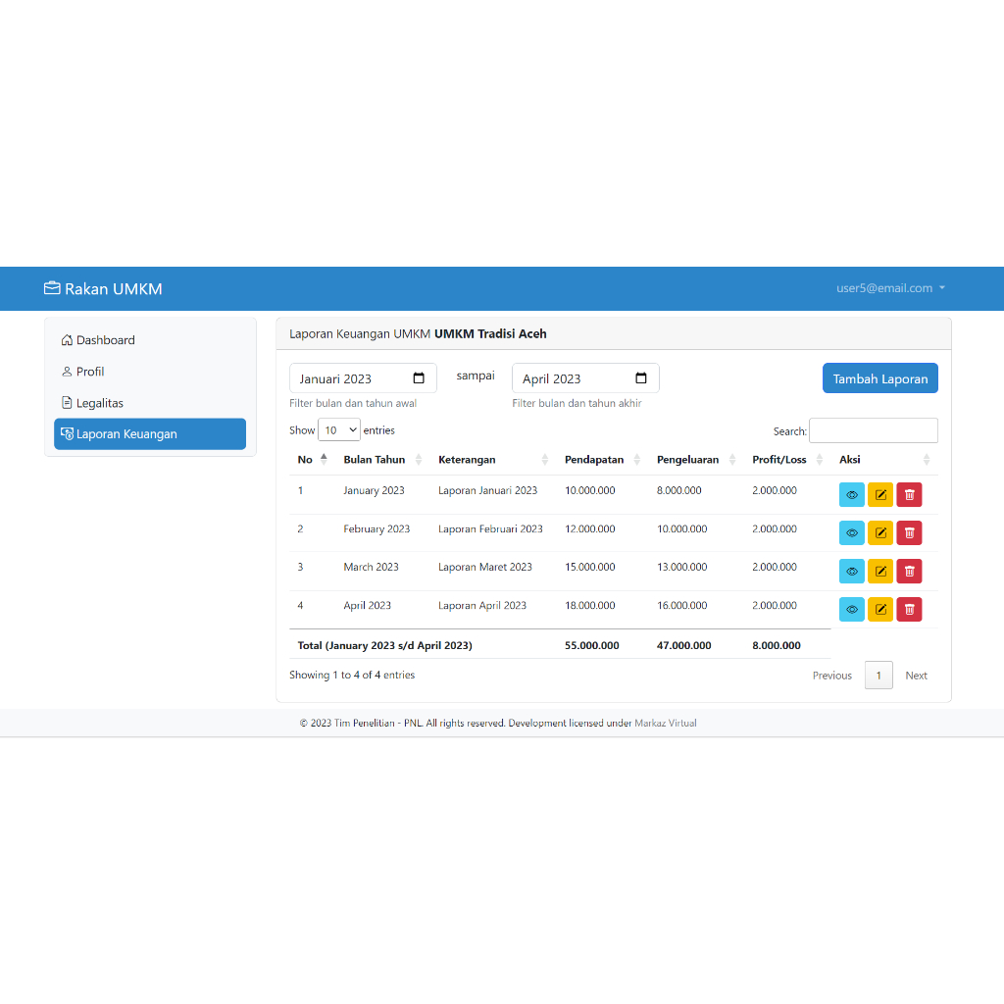Open the Markaz Virtual footer link
The height and width of the screenshot is (1004, 1004).
point(664,723)
